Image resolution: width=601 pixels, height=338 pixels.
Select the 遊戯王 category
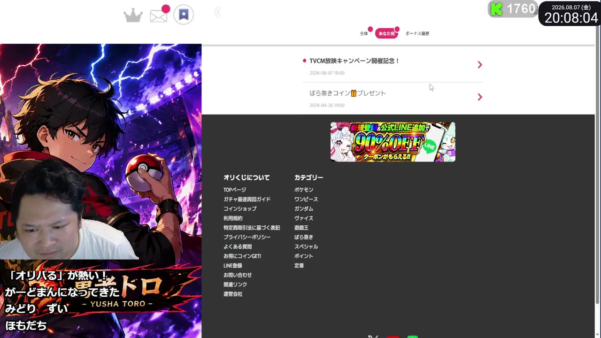(301, 228)
